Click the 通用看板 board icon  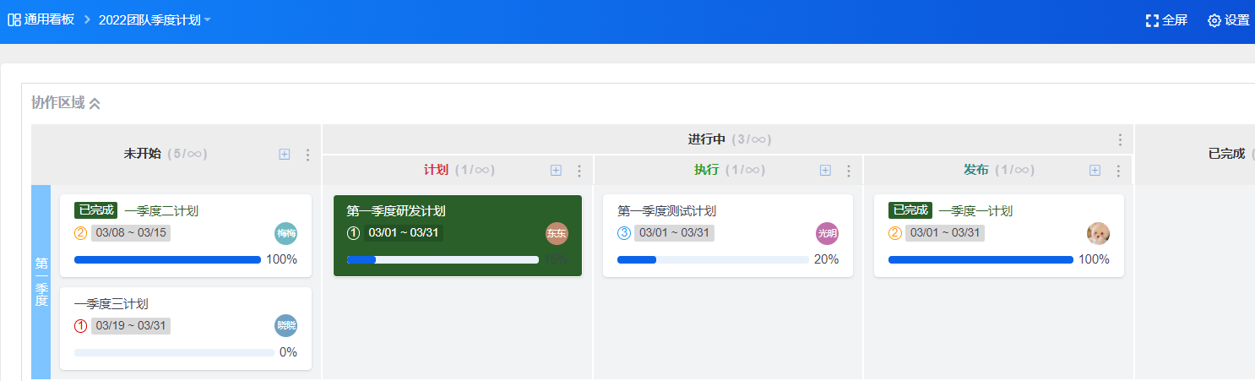(14, 19)
